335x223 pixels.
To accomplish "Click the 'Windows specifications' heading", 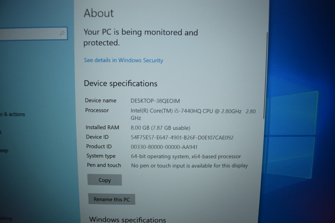I will point(127,220).
